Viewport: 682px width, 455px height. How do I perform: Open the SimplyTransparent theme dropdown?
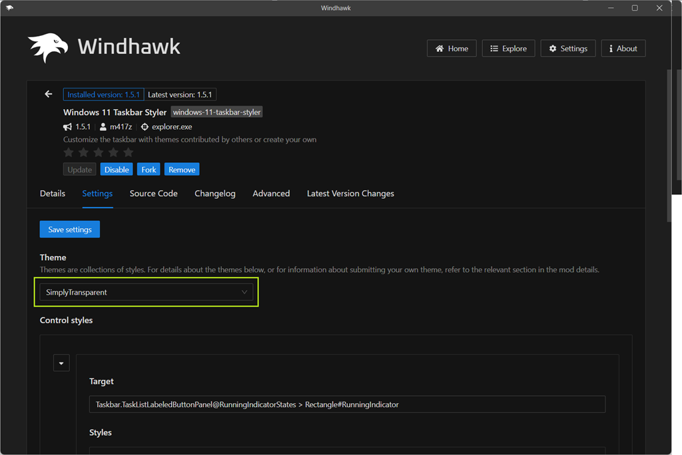click(x=147, y=293)
